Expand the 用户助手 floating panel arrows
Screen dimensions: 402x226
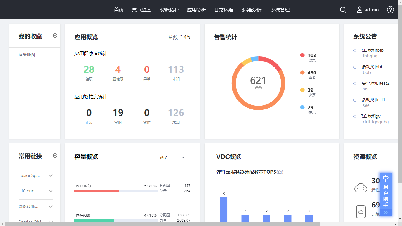[x=386, y=212]
